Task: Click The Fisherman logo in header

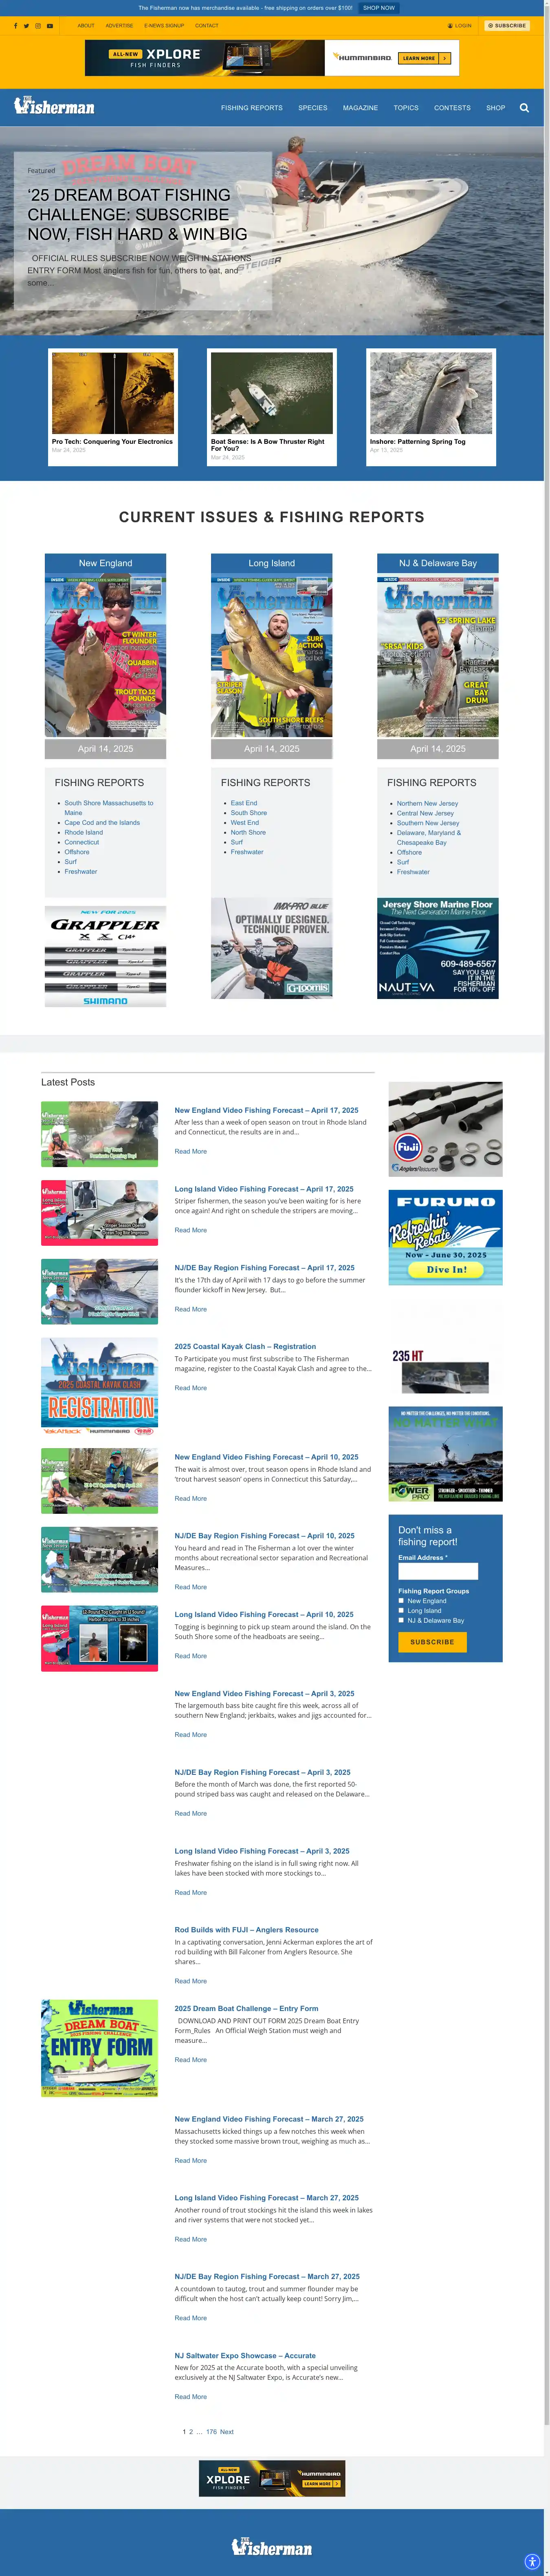Action: click(55, 106)
